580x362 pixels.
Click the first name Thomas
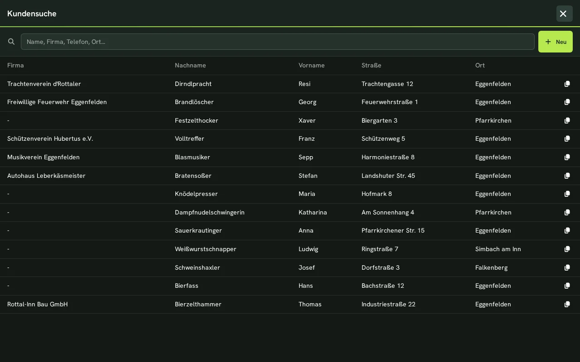[310, 304]
